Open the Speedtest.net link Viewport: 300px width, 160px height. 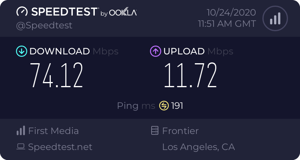click(x=60, y=147)
